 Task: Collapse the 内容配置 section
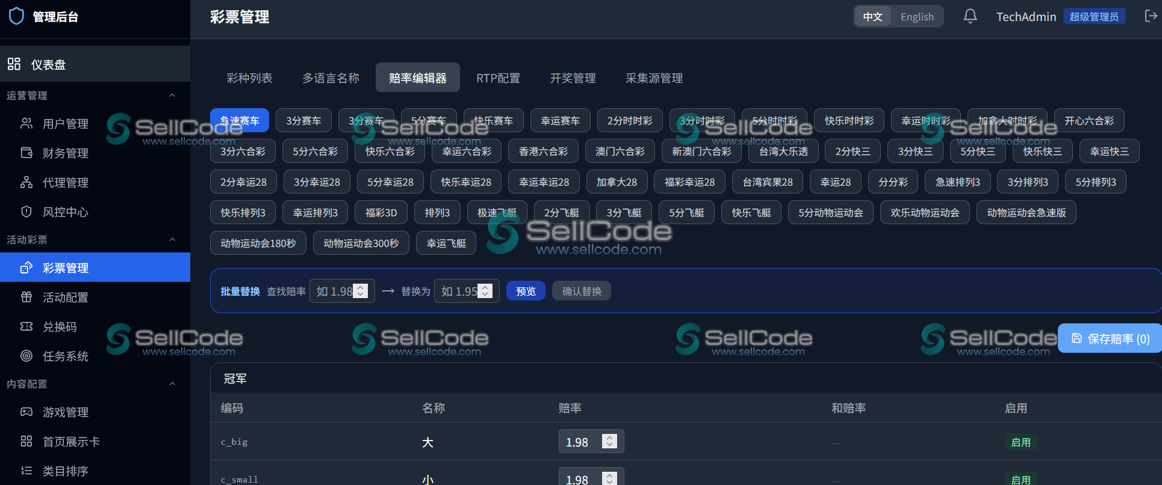tap(172, 383)
